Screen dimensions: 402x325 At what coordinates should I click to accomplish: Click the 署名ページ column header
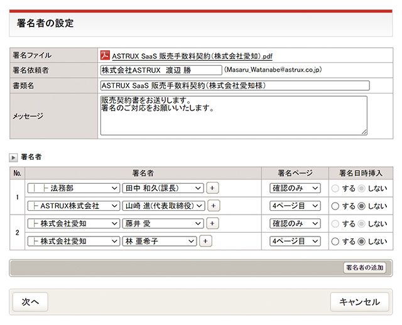pos(295,173)
